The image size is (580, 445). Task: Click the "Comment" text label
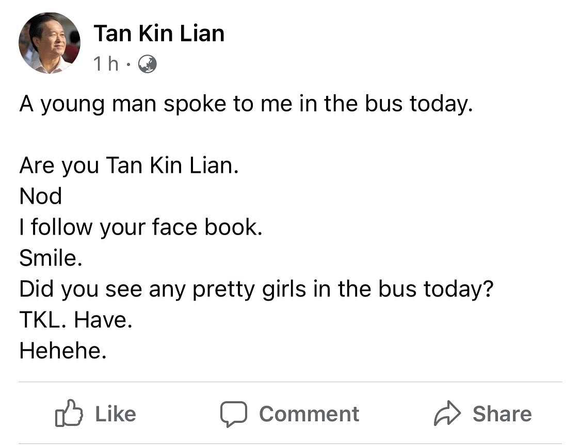309,414
